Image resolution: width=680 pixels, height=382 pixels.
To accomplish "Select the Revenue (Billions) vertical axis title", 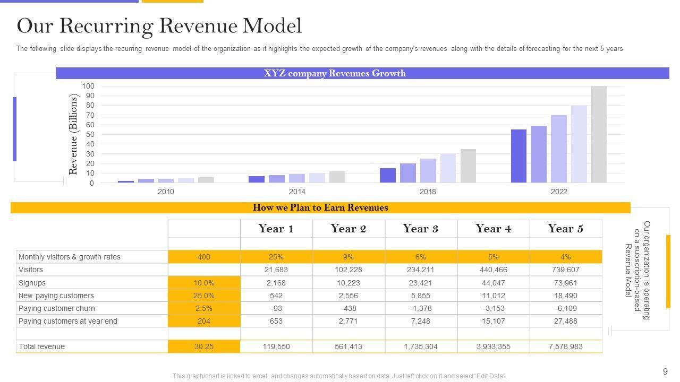I will click(73, 134).
